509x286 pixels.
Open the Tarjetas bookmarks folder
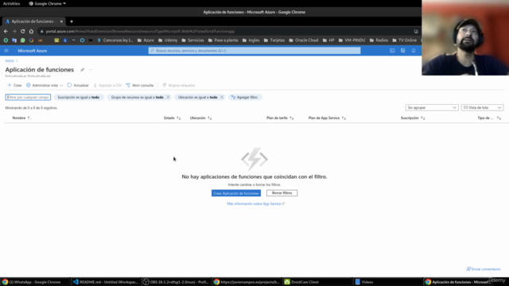(x=274, y=41)
